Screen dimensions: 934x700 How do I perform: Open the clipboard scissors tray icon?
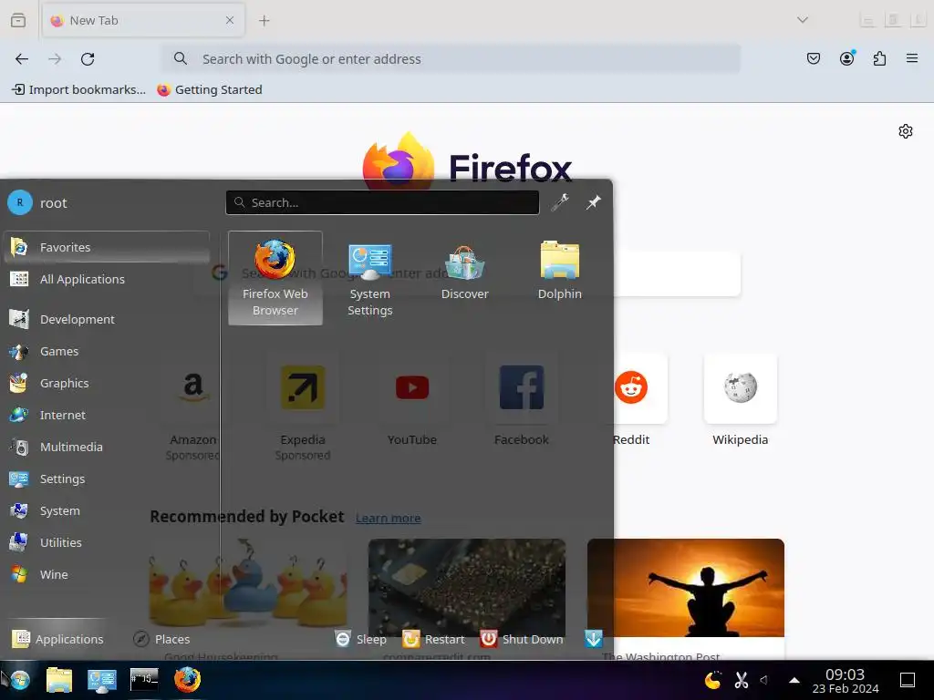tap(741, 680)
